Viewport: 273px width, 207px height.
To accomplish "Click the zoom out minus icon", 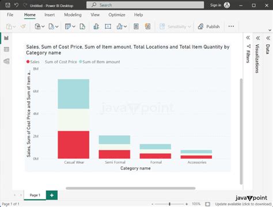I will [153, 204].
